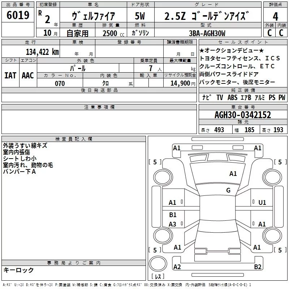Click the color number 070
The width and height of the screenshot is (289, 289).
pos(60,83)
